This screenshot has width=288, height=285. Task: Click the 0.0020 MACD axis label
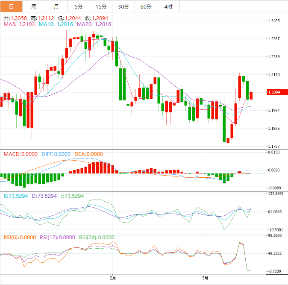coord(274,170)
